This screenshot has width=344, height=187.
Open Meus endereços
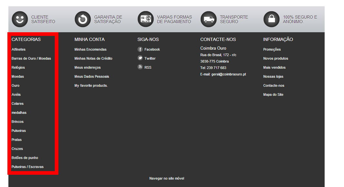pos(87,67)
